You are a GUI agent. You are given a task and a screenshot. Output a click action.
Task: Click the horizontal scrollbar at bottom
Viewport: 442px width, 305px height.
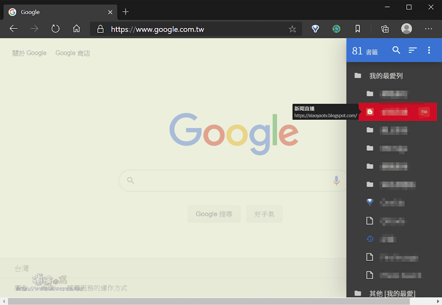[209, 302]
